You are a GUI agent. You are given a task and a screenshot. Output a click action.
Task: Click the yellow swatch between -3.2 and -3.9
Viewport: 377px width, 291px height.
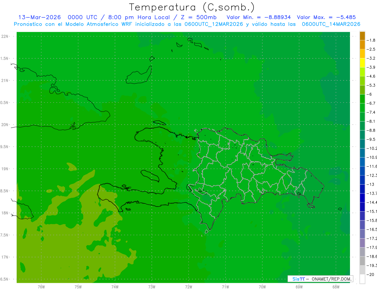(362, 63)
